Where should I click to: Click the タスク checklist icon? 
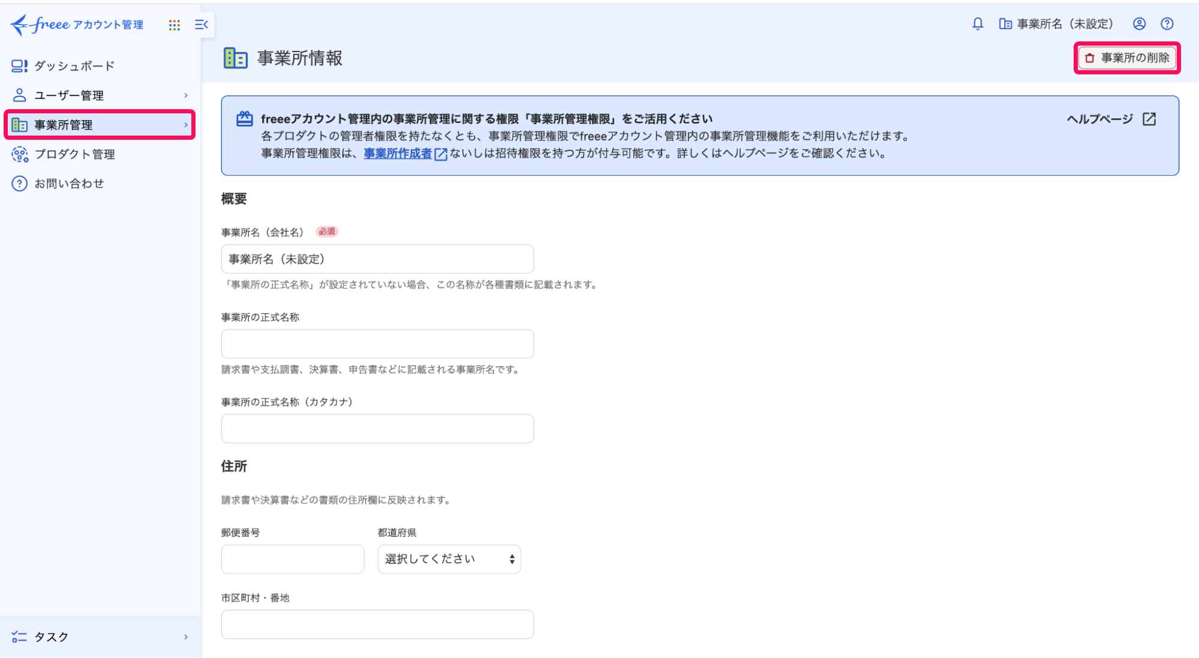click(19, 637)
